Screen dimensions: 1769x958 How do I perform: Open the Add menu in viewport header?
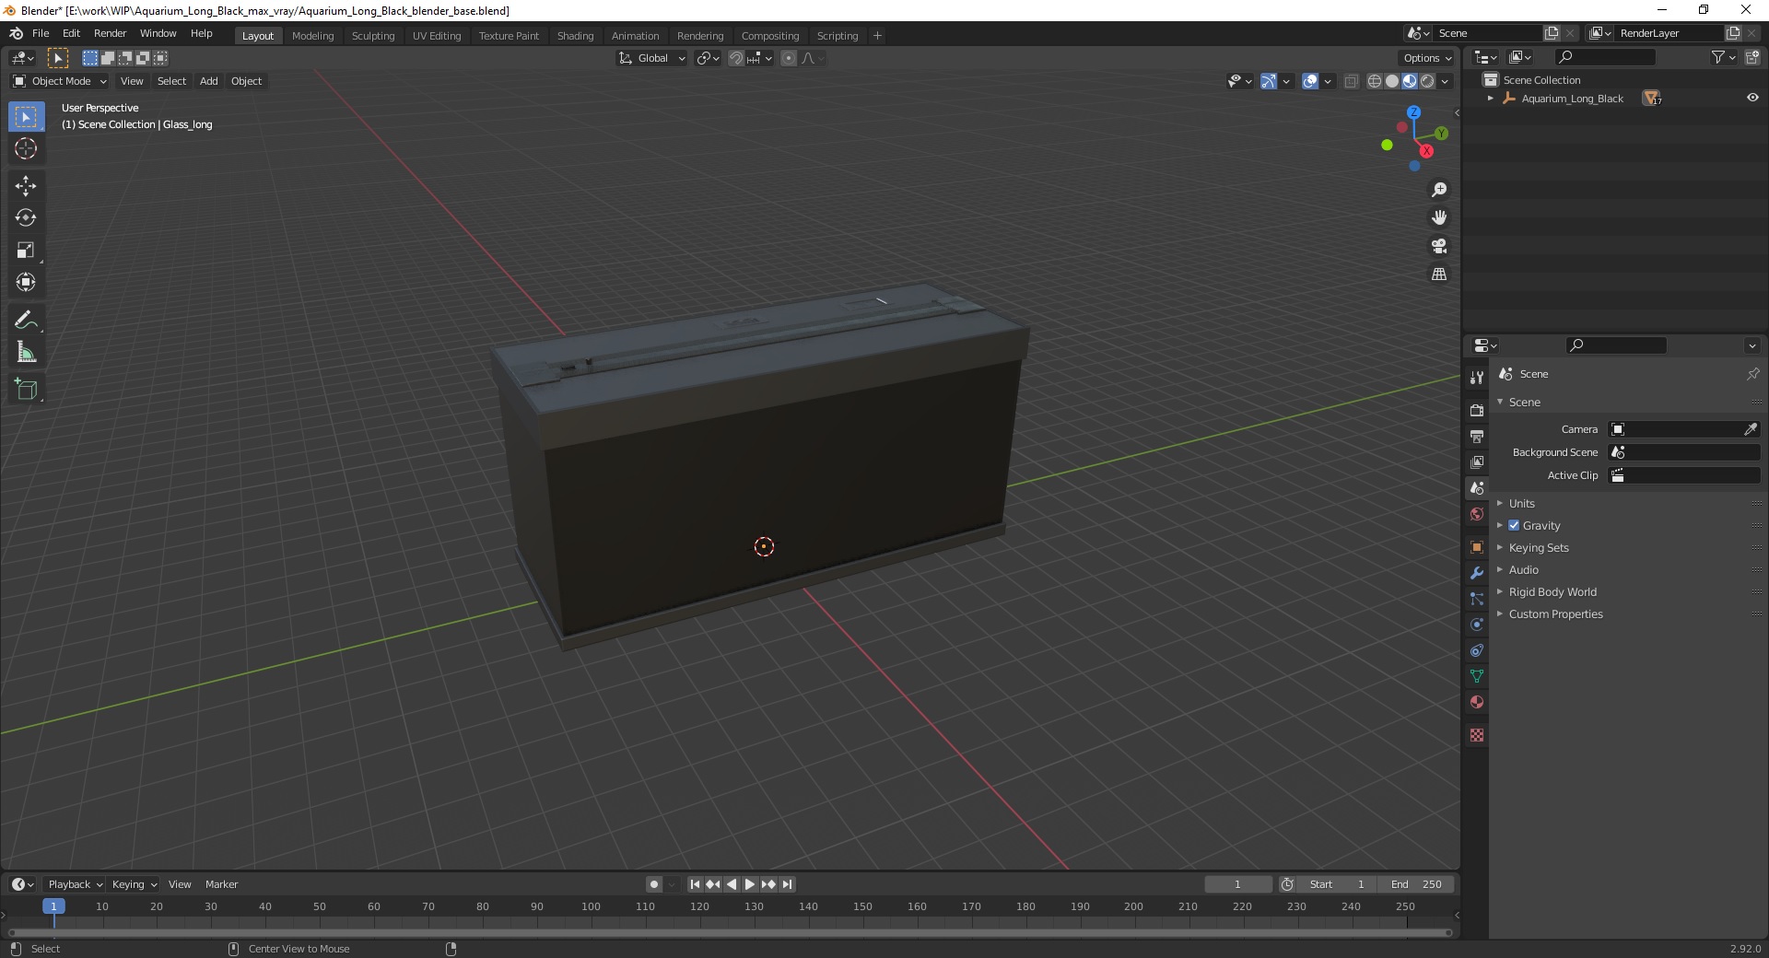click(209, 81)
